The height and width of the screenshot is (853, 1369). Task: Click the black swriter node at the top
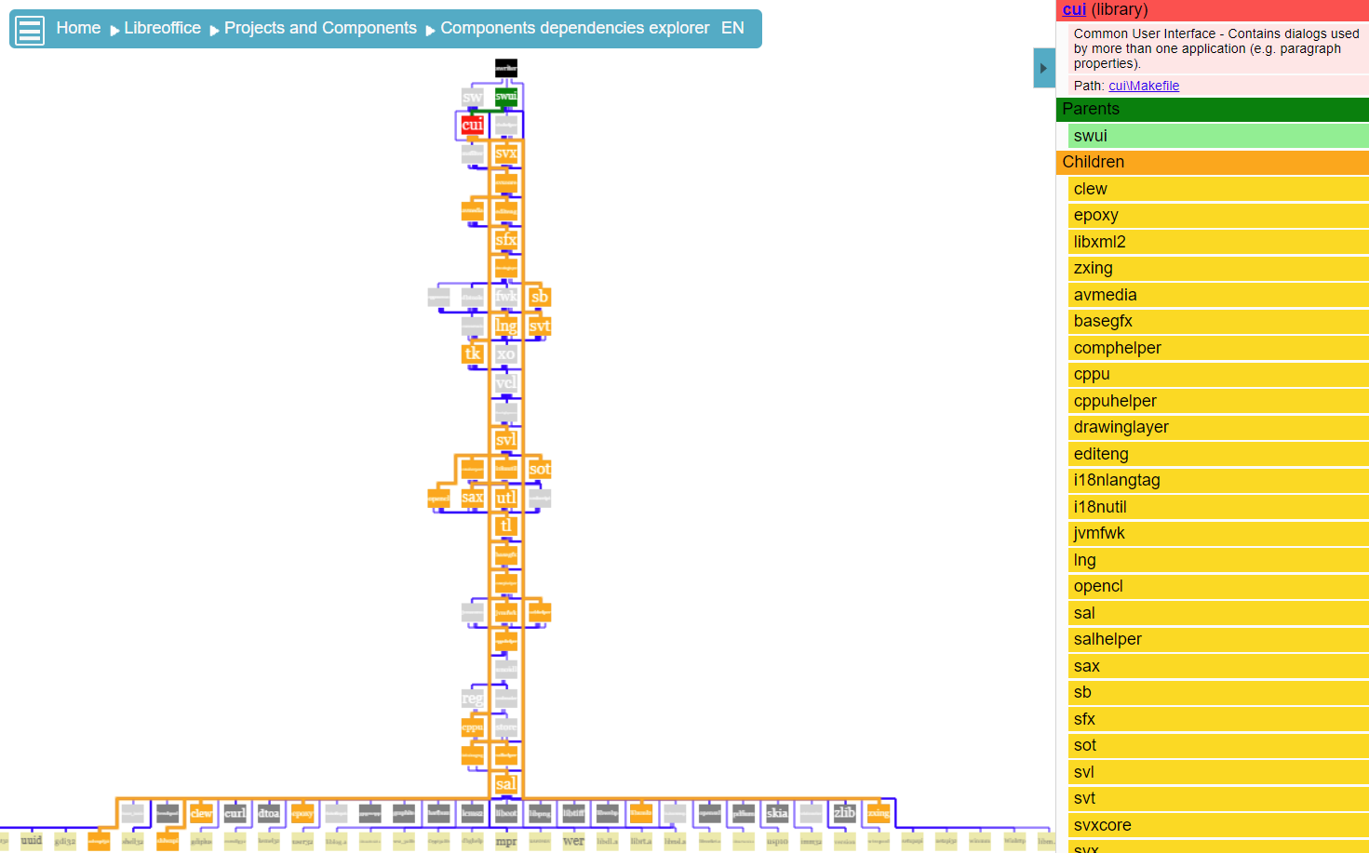[505, 66]
